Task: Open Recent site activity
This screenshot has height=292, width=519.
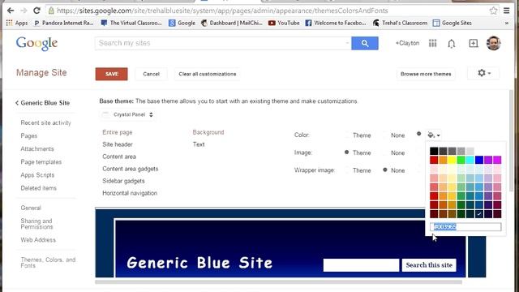Action: click(45, 122)
